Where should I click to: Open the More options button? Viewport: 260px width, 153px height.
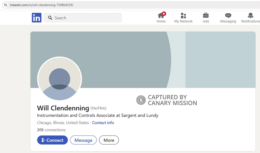(x=109, y=140)
